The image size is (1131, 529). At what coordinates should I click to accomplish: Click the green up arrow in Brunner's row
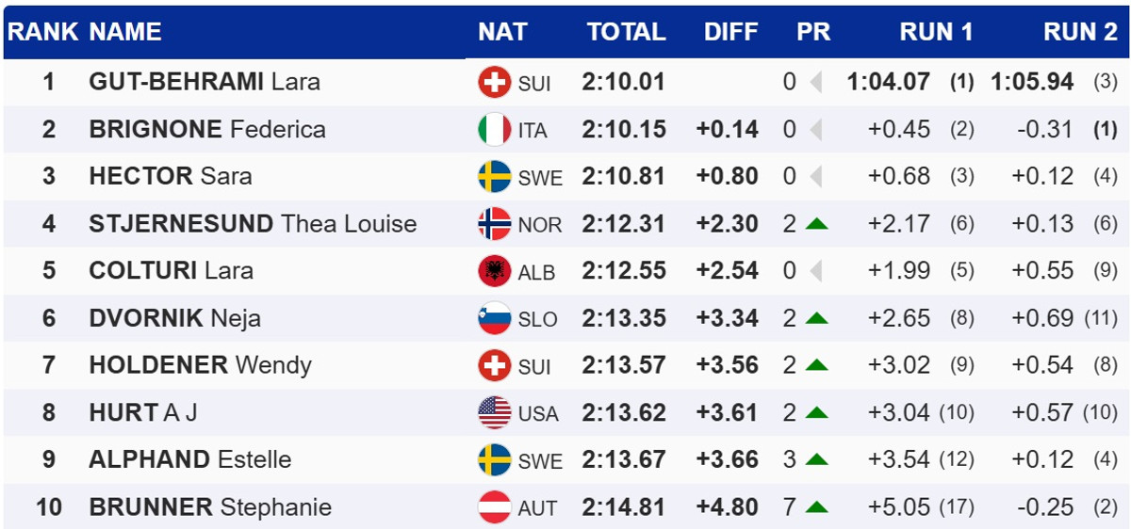click(x=816, y=507)
